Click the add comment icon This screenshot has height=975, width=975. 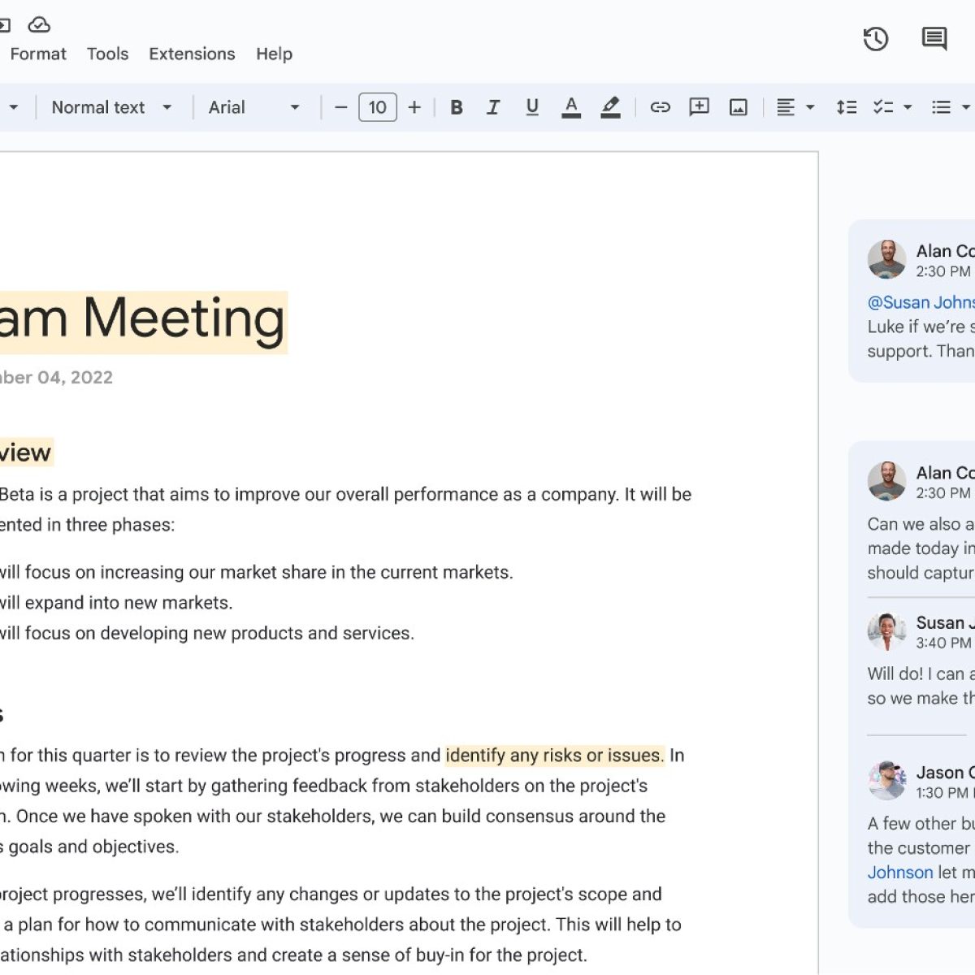(699, 107)
